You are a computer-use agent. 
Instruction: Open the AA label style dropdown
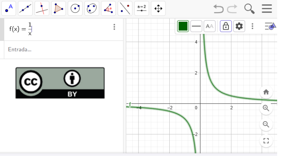[210, 26]
